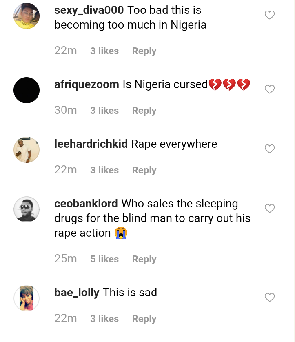The width and height of the screenshot is (295, 342).
Task: Reply to leehardrichkid's comment
Action: pos(144,170)
